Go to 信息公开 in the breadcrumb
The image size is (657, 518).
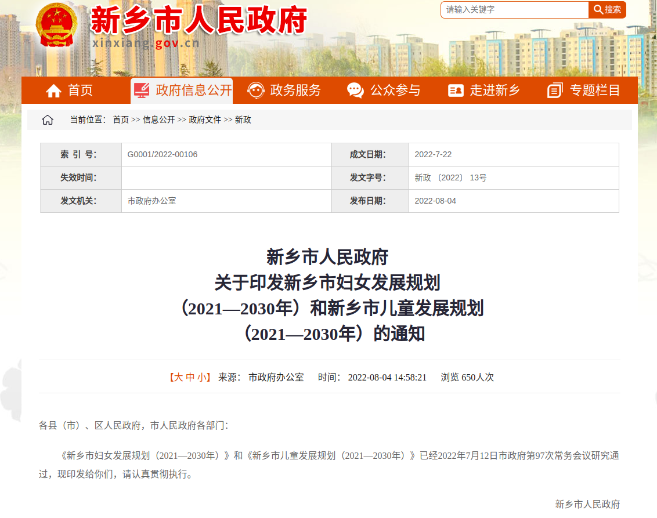(x=159, y=119)
